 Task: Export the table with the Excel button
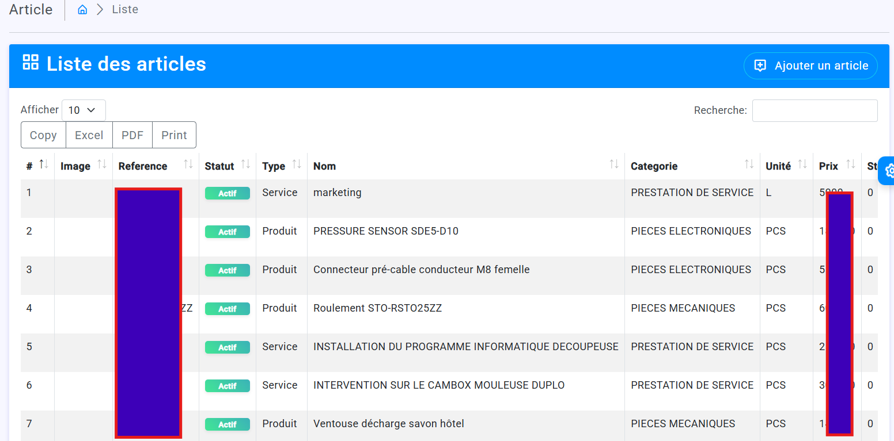(x=89, y=135)
